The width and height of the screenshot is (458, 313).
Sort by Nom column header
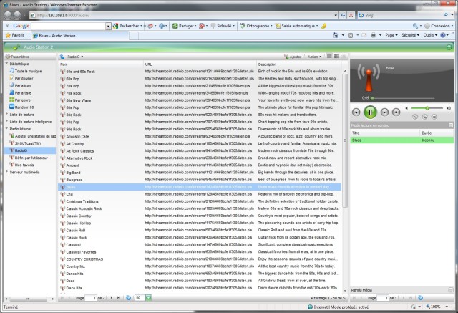pyautogui.click(x=100, y=64)
